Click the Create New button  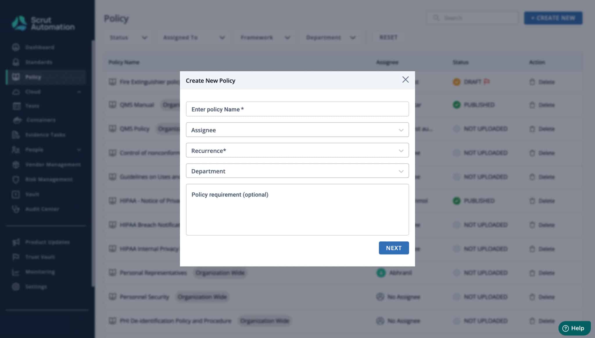click(553, 18)
